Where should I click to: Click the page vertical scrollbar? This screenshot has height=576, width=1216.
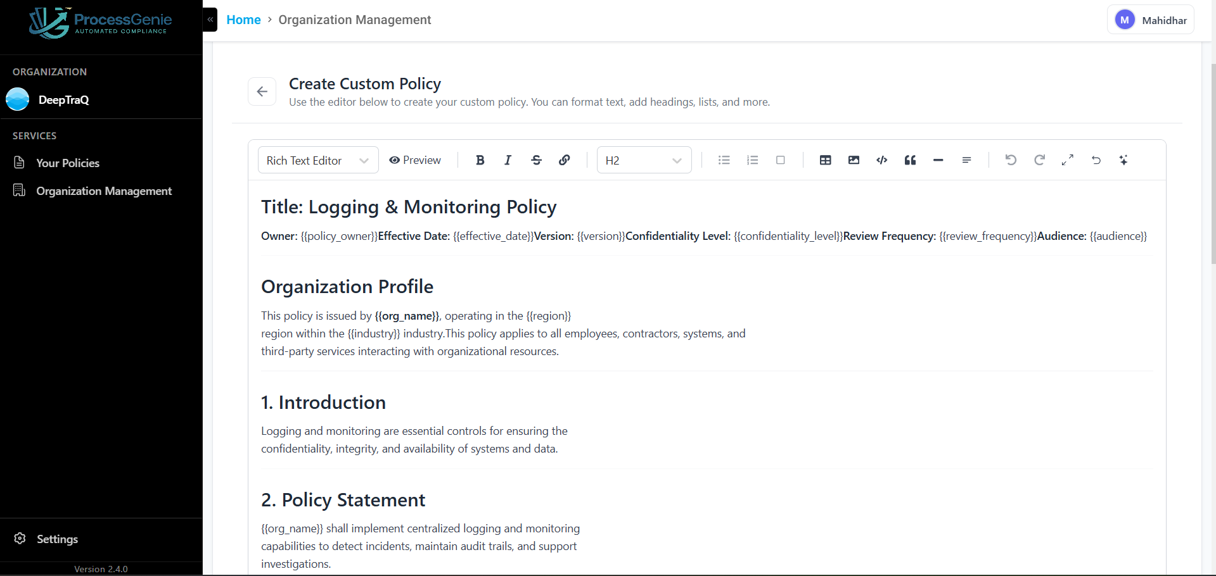click(x=1213, y=163)
